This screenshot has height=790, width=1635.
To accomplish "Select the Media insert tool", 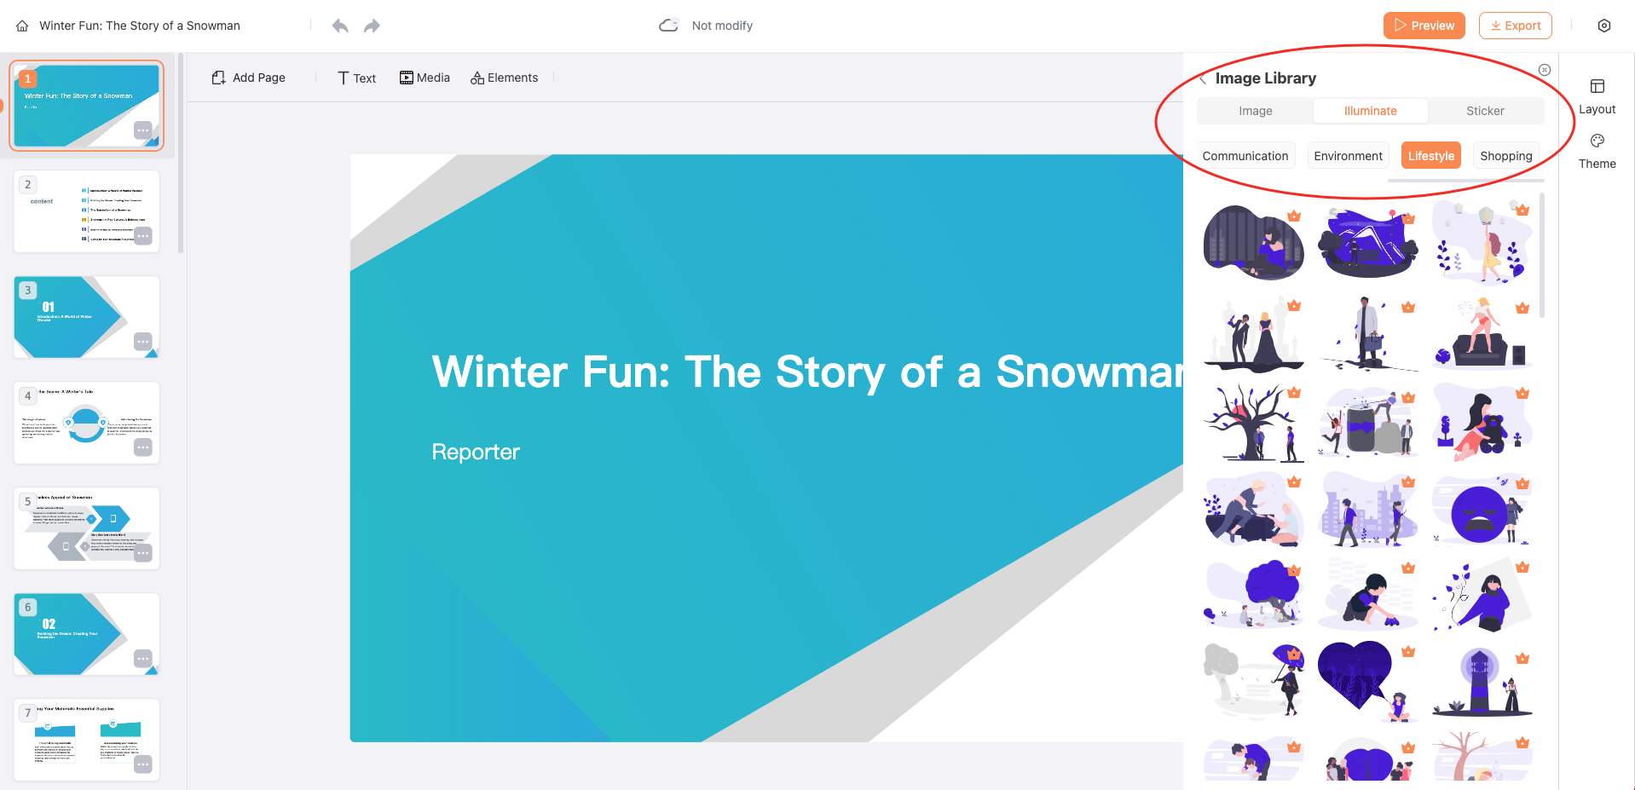I will (x=425, y=78).
